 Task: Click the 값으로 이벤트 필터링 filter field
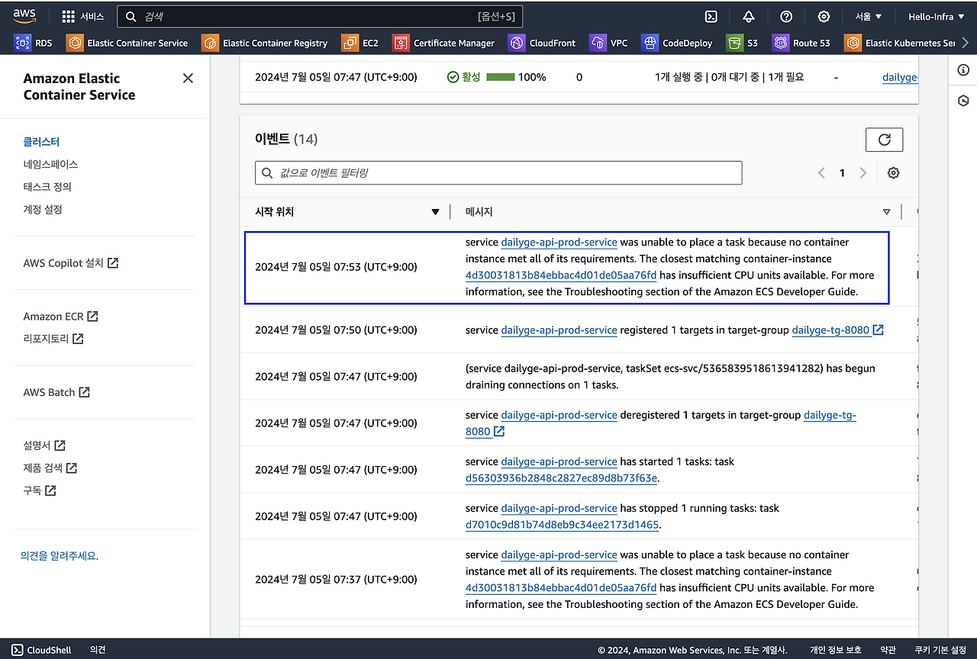pyautogui.click(x=498, y=173)
